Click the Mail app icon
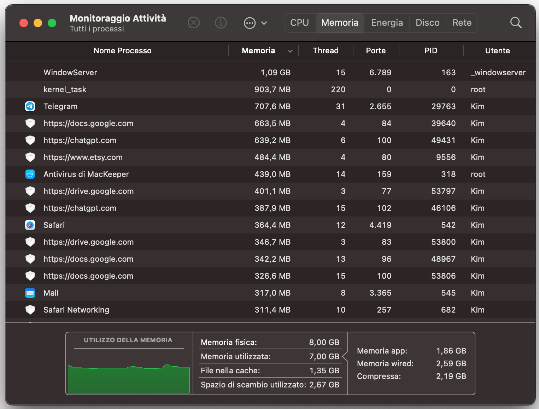 (30, 293)
